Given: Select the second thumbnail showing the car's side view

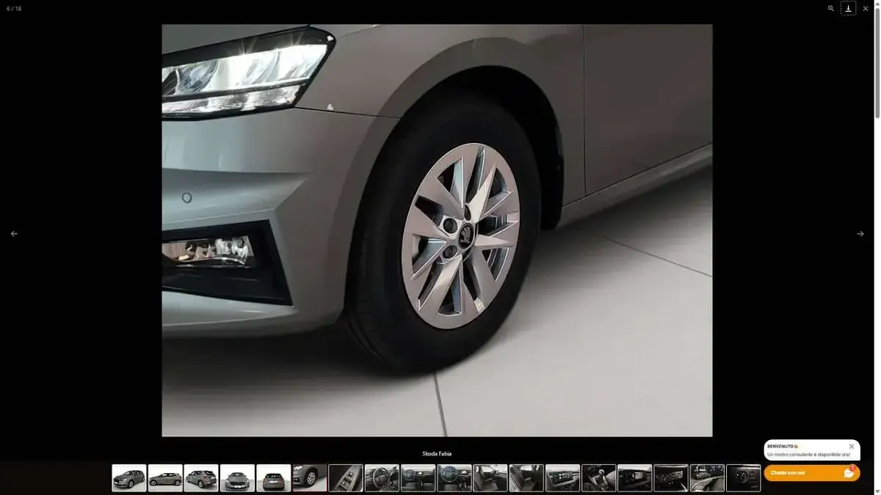Looking at the screenshot, I should pos(165,478).
